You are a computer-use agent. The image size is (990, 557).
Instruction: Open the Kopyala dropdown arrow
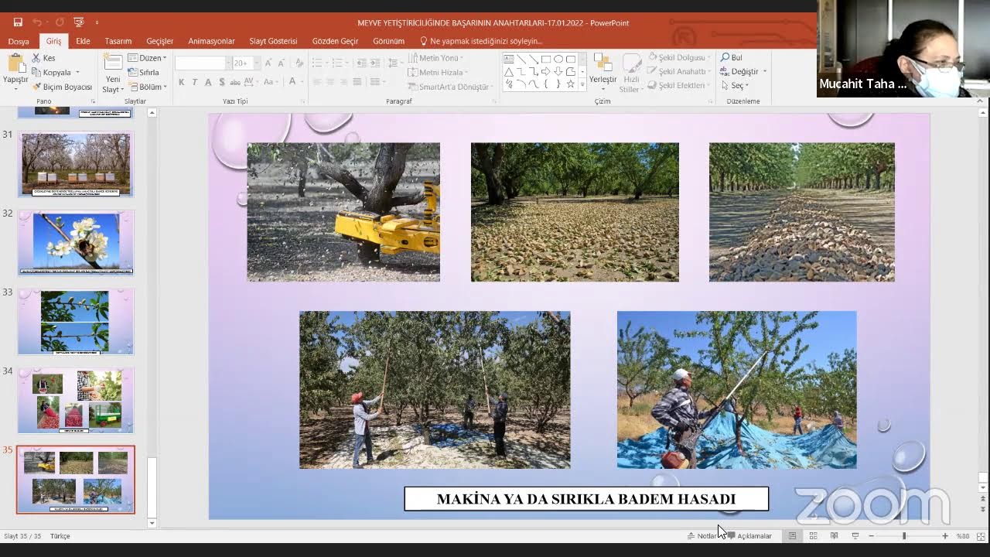(77, 72)
